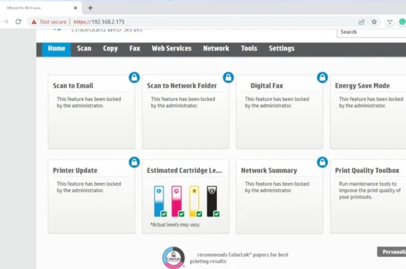Click the address bar URL 192.168.2.175
The image size is (406, 269).
click(x=99, y=22)
